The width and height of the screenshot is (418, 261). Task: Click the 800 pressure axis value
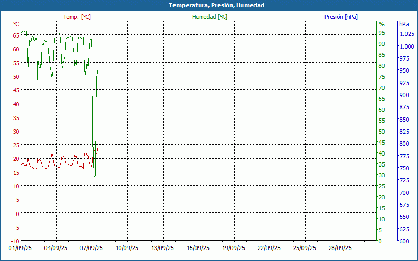(x=404, y=144)
